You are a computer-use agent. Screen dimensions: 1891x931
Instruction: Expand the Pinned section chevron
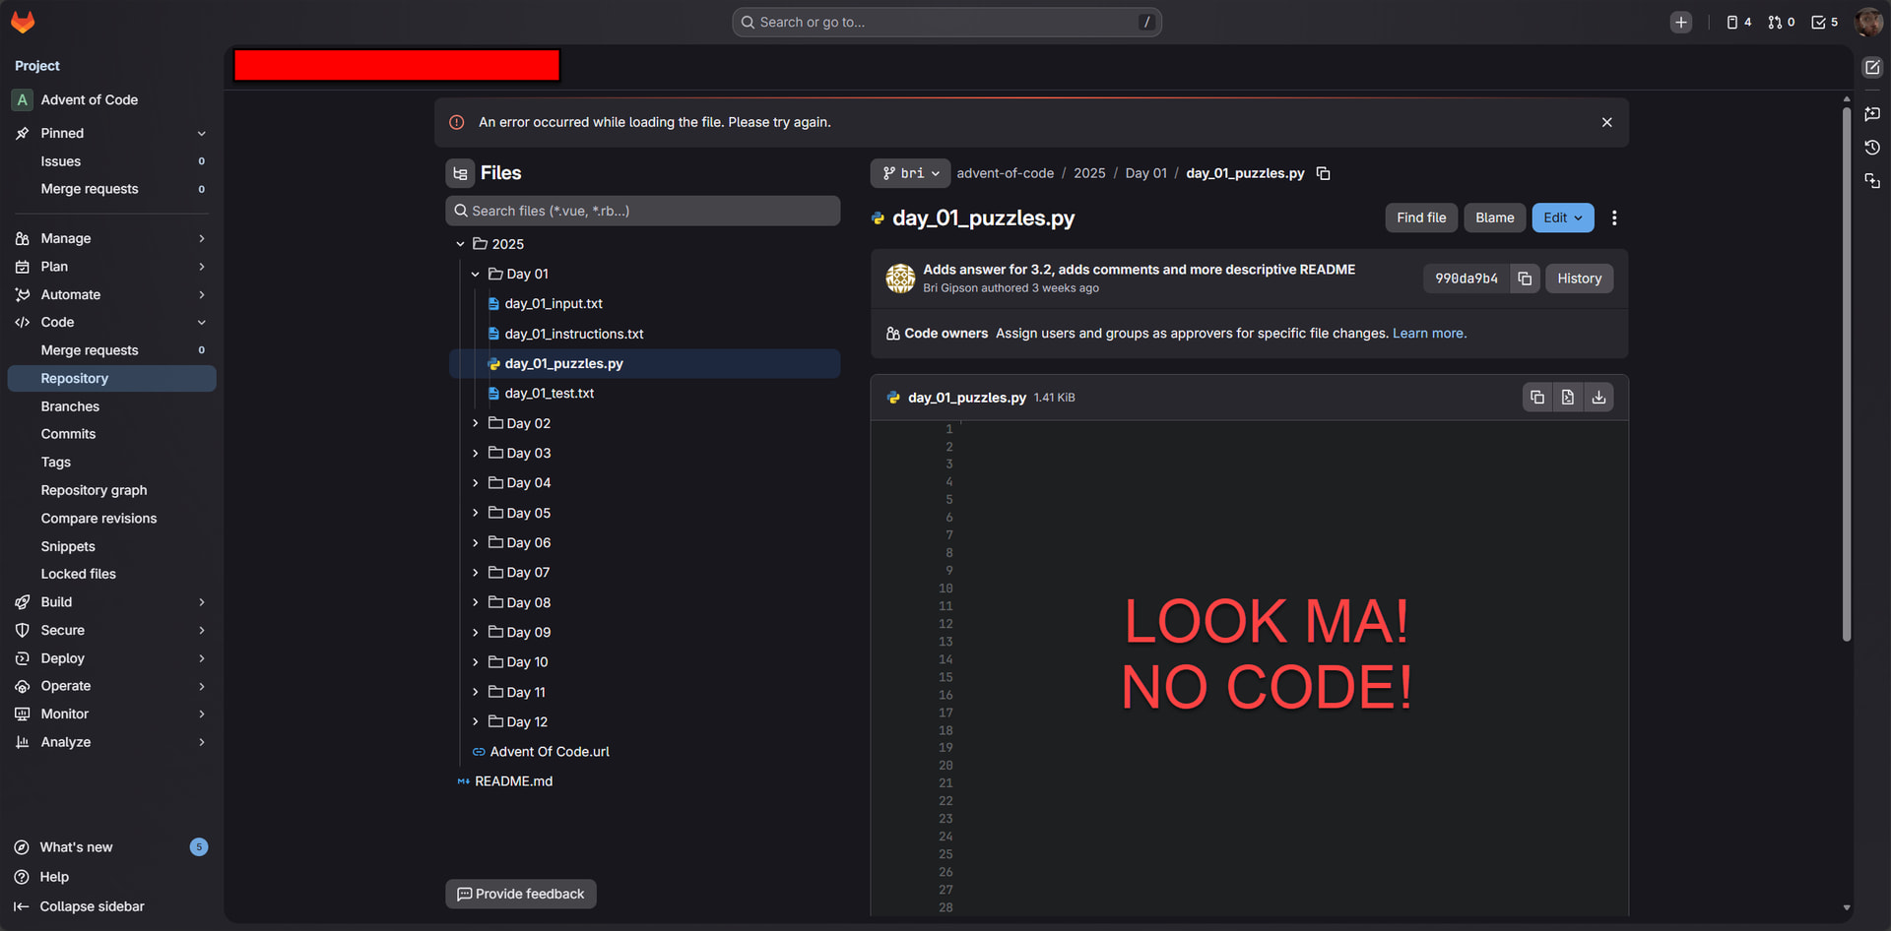click(x=202, y=134)
